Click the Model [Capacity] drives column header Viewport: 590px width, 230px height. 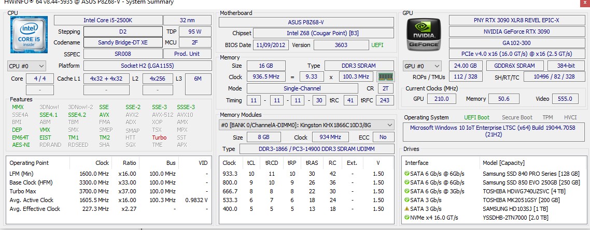pyautogui.click(x=503, y=163)
